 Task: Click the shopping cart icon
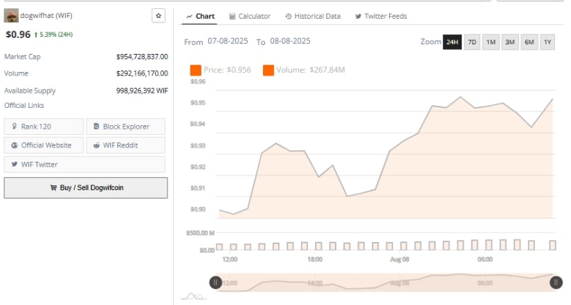coord(53,188)
